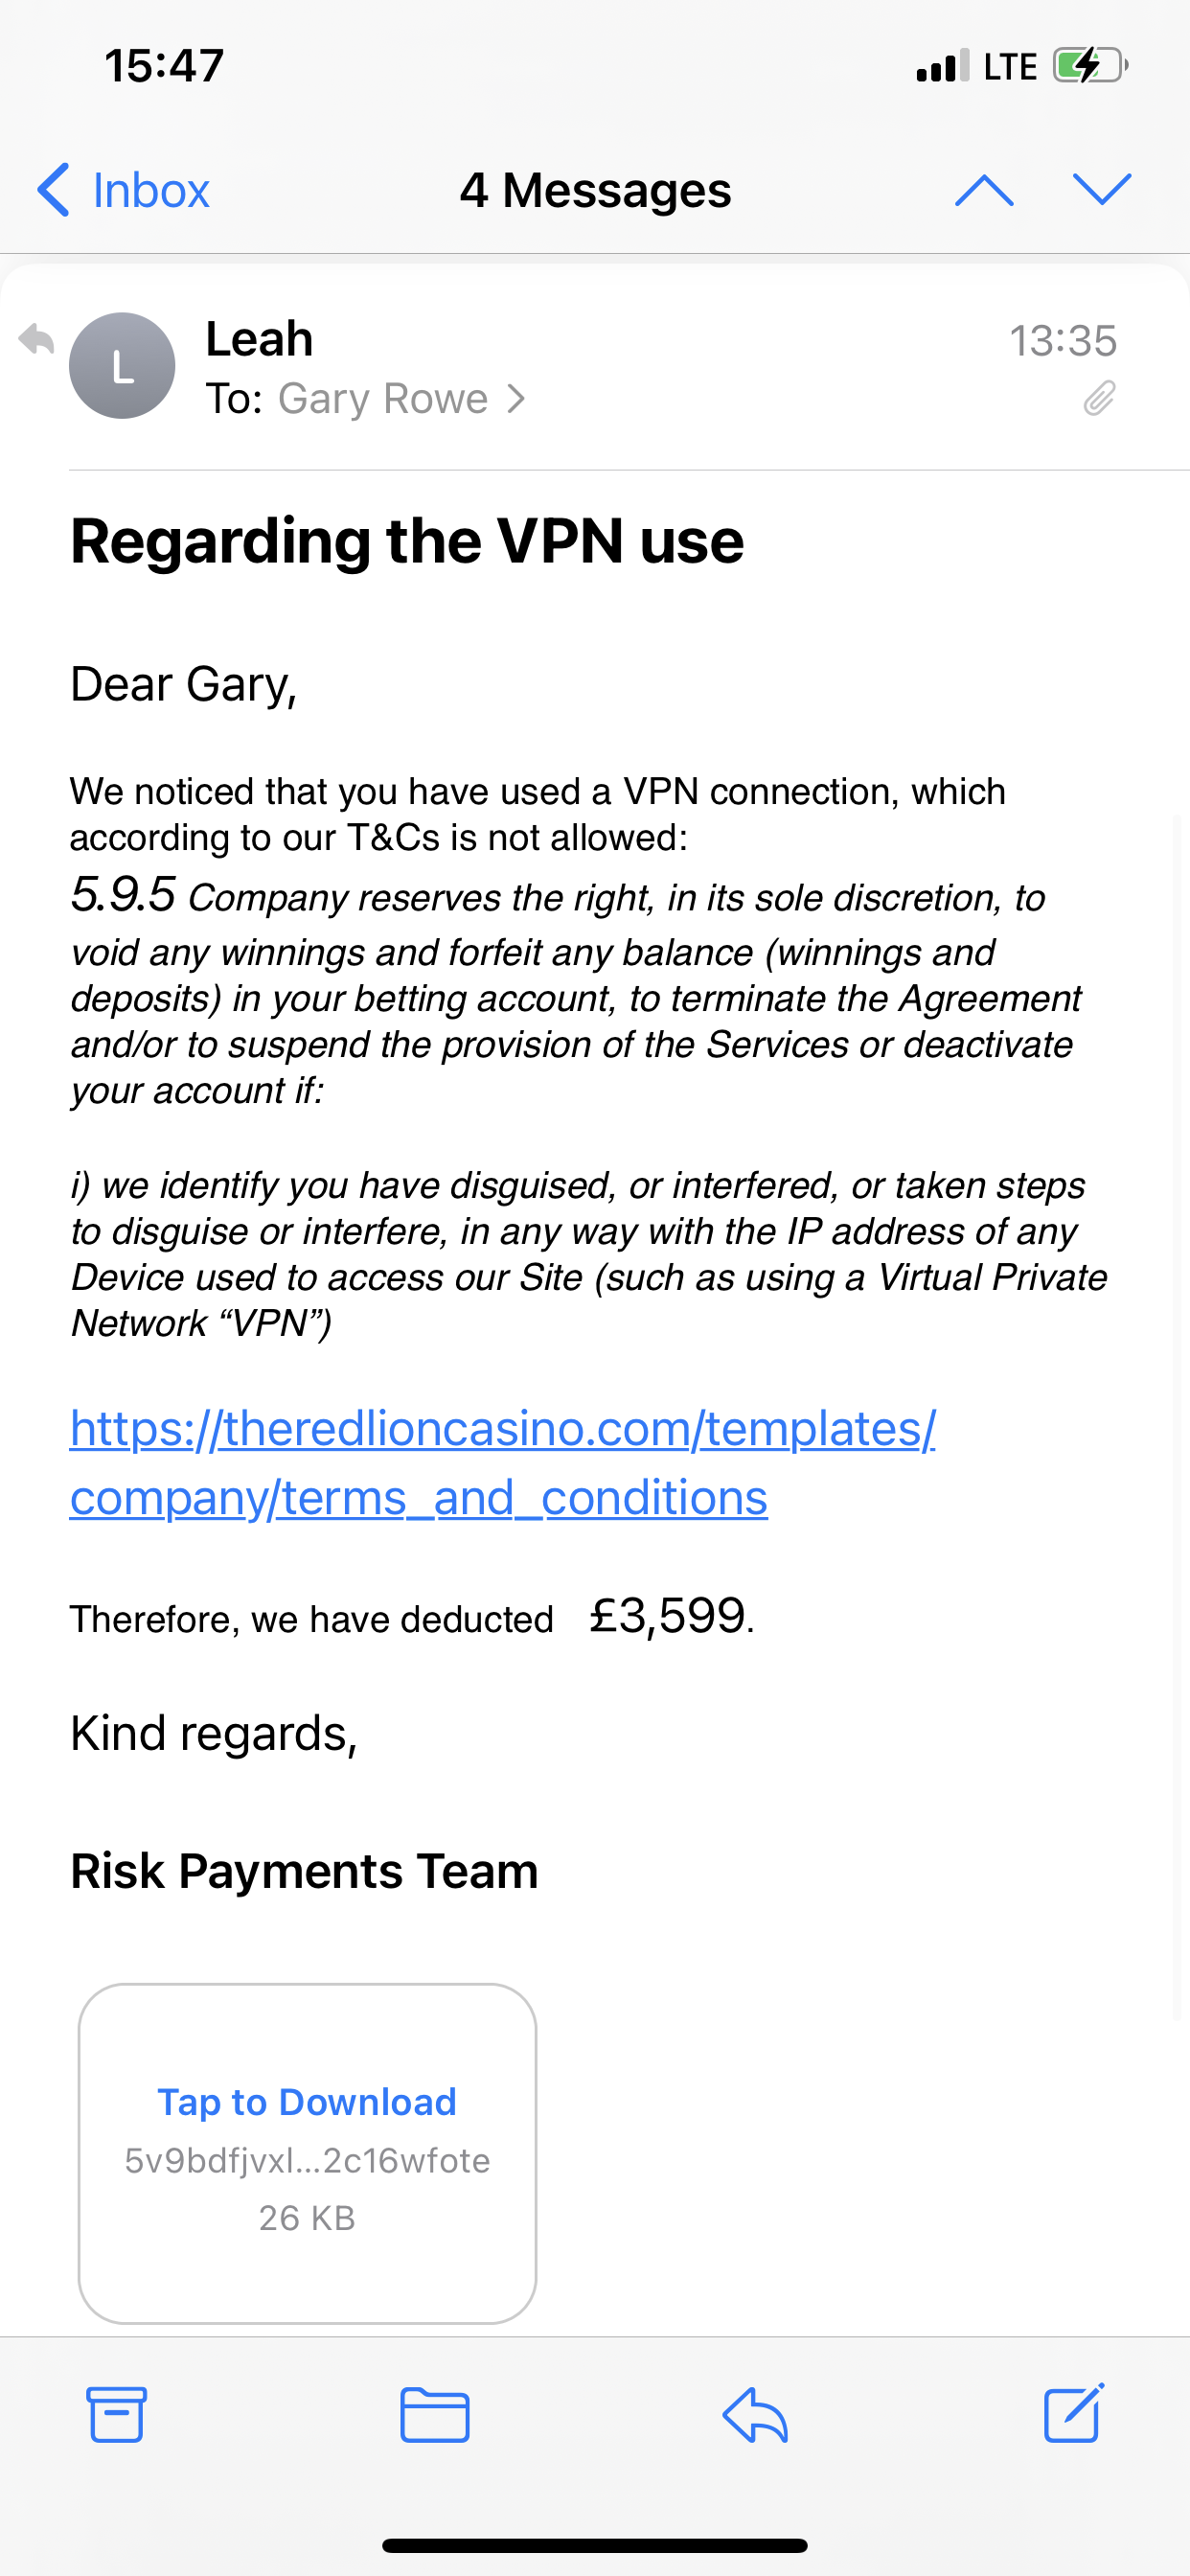Compose a new message
This screenshot has height=2576, width=1190.
tap(1073, 2414)
